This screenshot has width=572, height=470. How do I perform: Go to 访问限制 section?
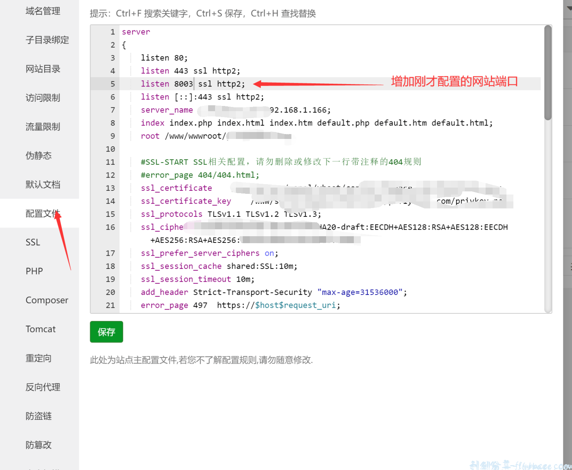click(43, 98)
